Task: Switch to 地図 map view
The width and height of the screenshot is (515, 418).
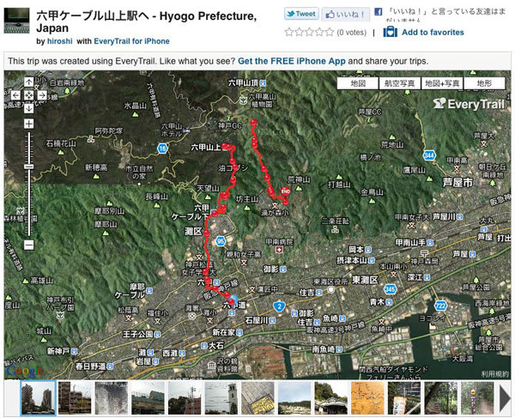Action: tap(358, 83)
